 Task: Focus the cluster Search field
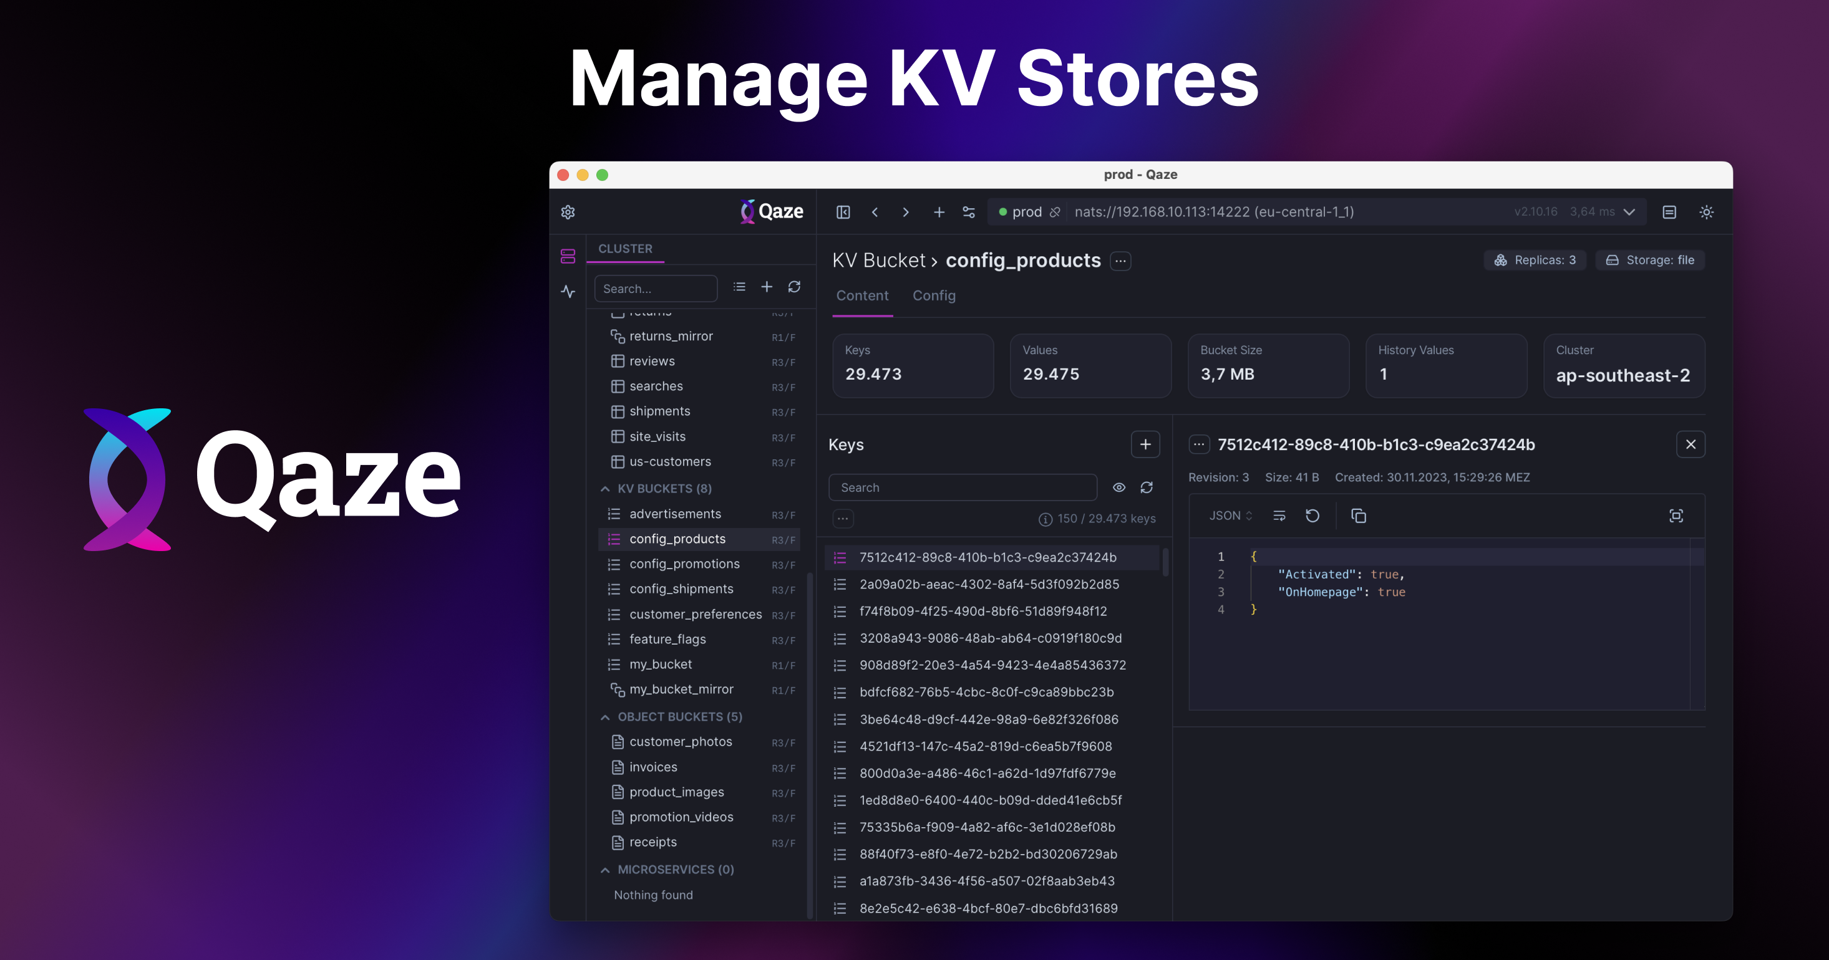tap(656, 289)
